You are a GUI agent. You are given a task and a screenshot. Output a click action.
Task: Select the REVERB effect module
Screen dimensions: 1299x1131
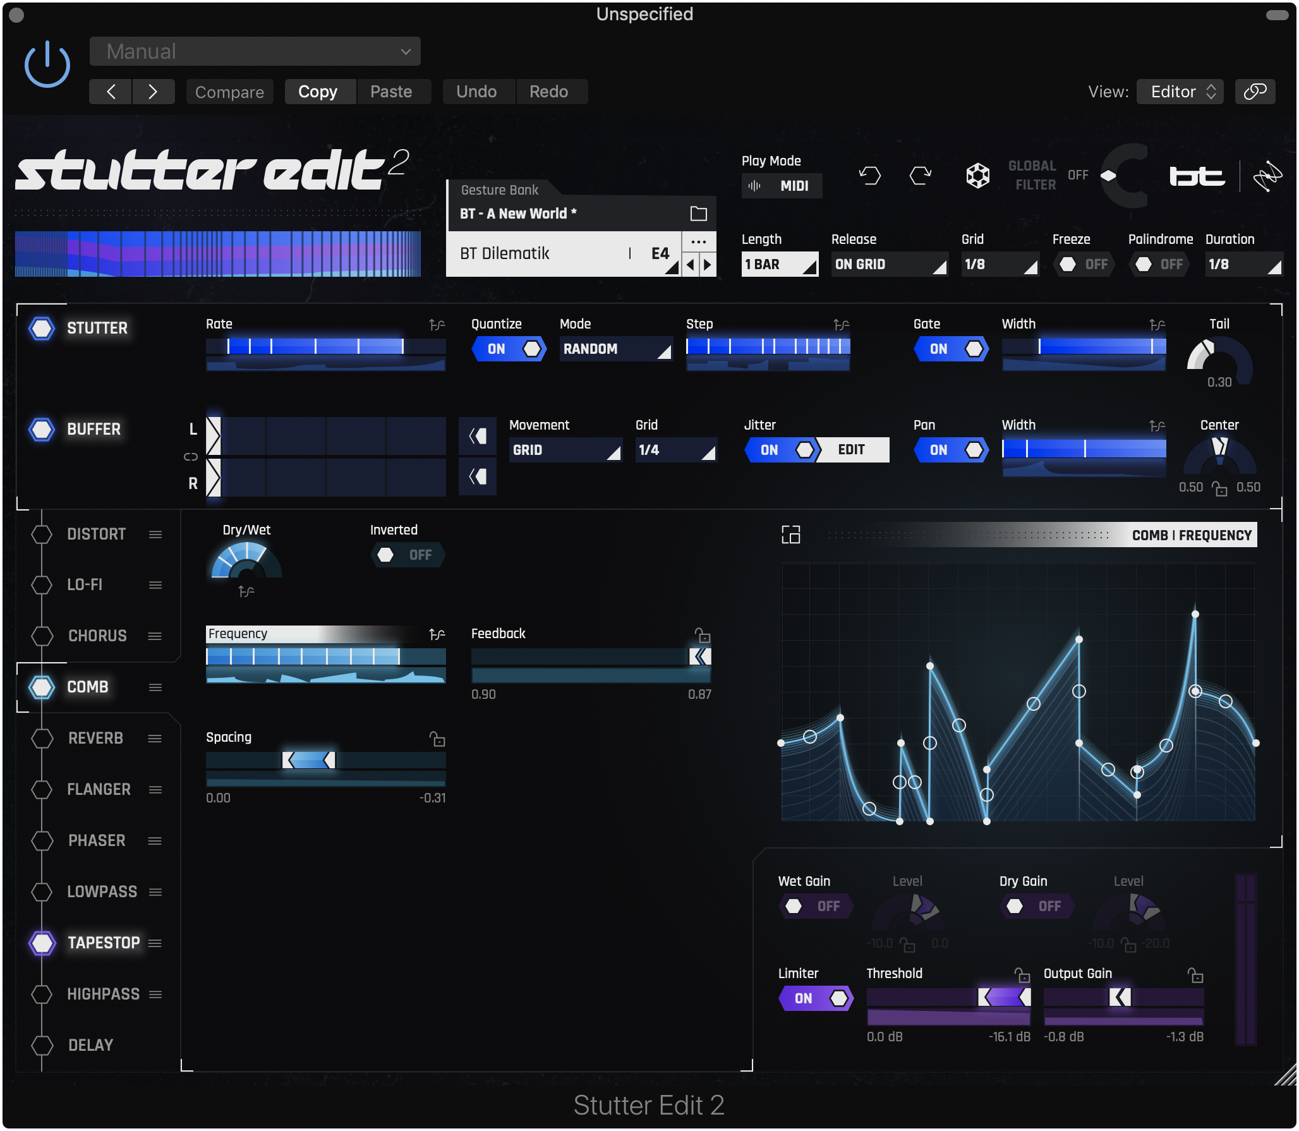(95, 738)
